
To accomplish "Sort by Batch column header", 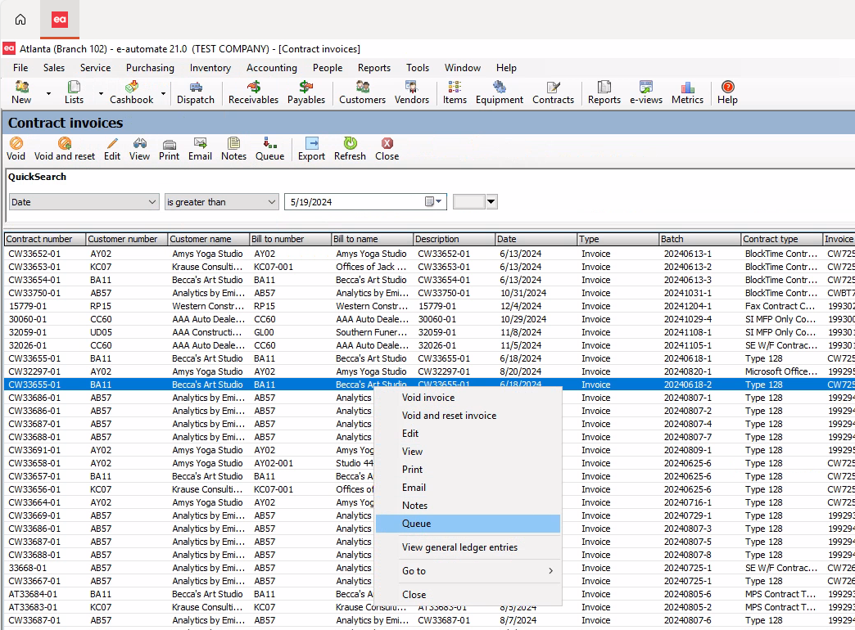I will pos(699,239).
